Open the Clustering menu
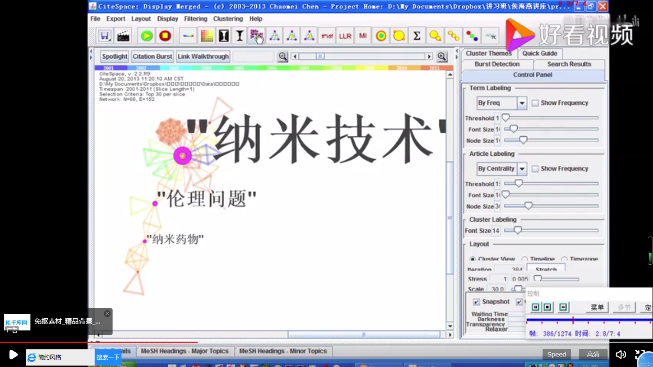The height and width of the screenshot is (367, 653). click(x=228, y=19)
